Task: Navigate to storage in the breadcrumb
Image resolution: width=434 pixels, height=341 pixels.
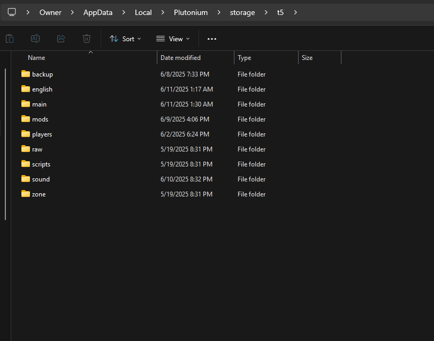Action: [242, 12]
